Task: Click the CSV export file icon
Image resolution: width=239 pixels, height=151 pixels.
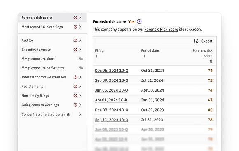Action: [196, 41]
